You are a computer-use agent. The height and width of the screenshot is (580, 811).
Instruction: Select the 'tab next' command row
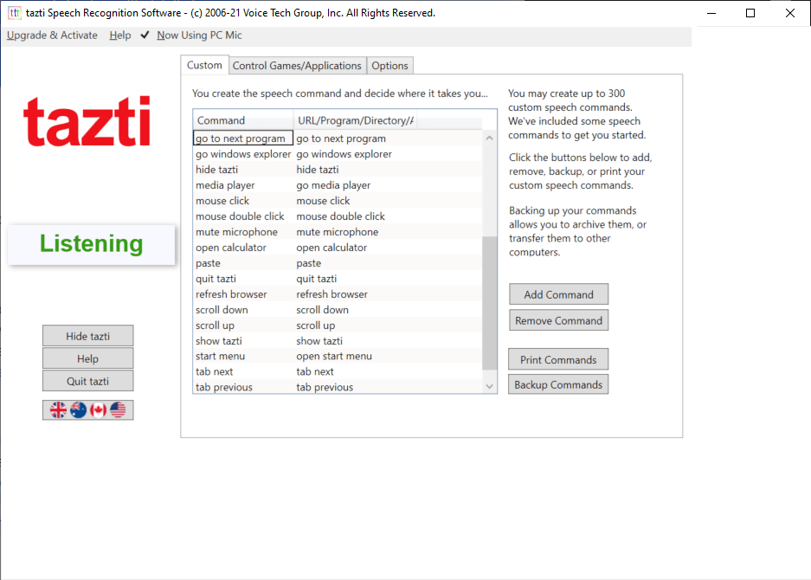(x=338, y=371)
